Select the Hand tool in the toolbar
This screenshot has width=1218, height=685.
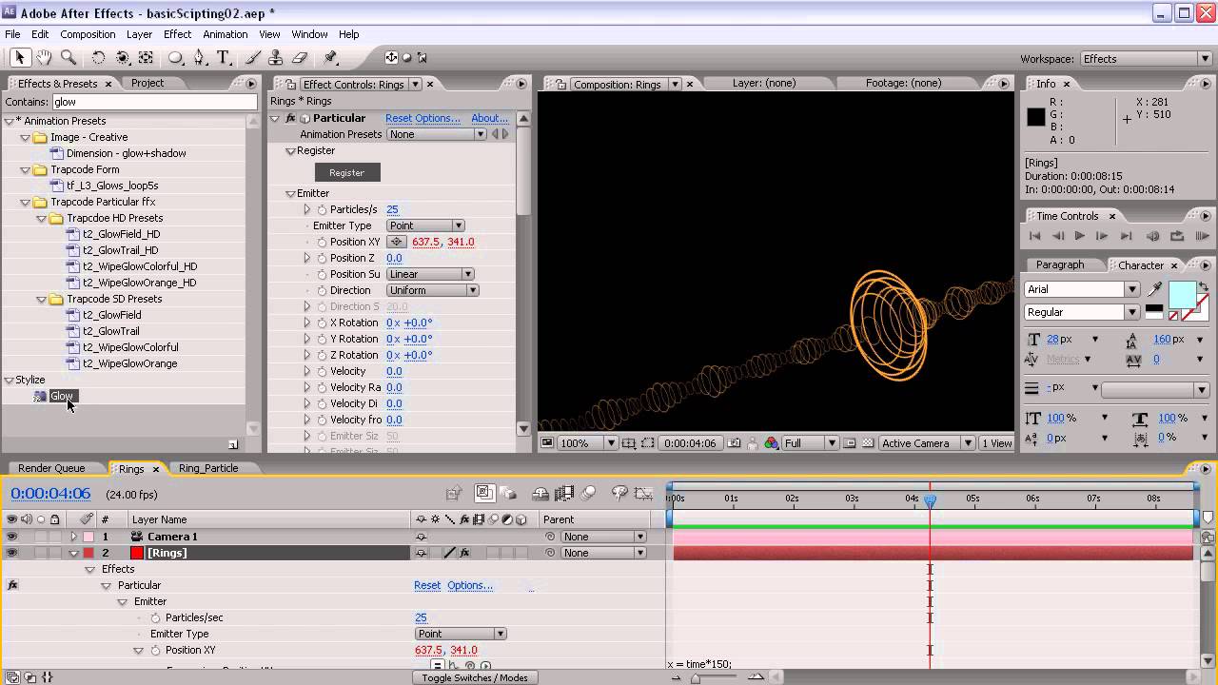[44, 58]
